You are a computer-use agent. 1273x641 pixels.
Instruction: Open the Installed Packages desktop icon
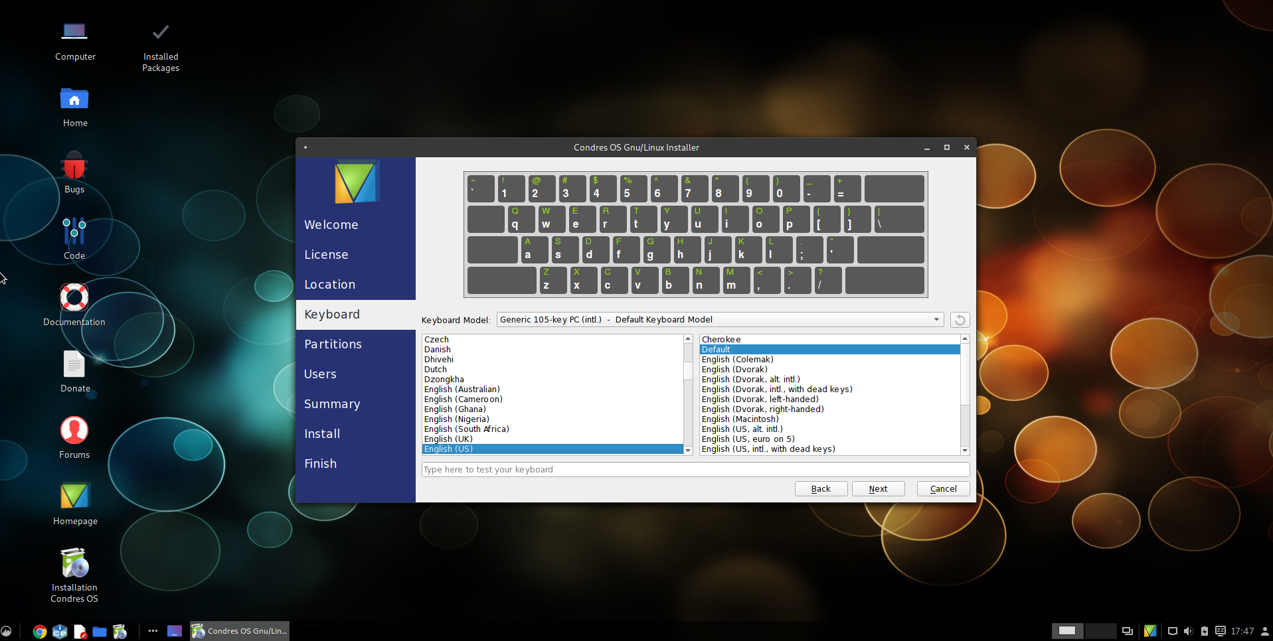click(x=160, y=33)
